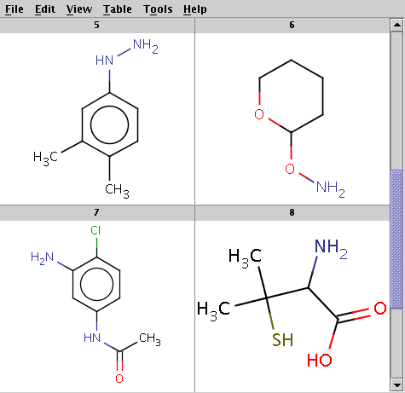Open the Tools menu
Image resolution: width=405 pixels, height=393 pixels.
[158, 9]
